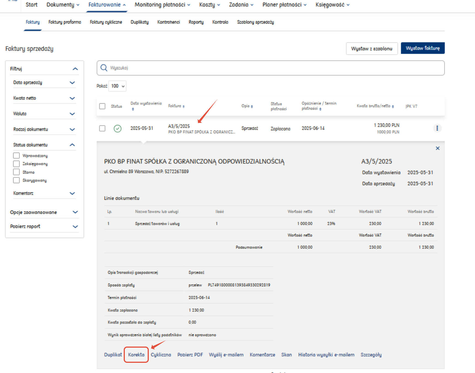Click the 1 230,00 PLN gross amount

tap(387, 125)
